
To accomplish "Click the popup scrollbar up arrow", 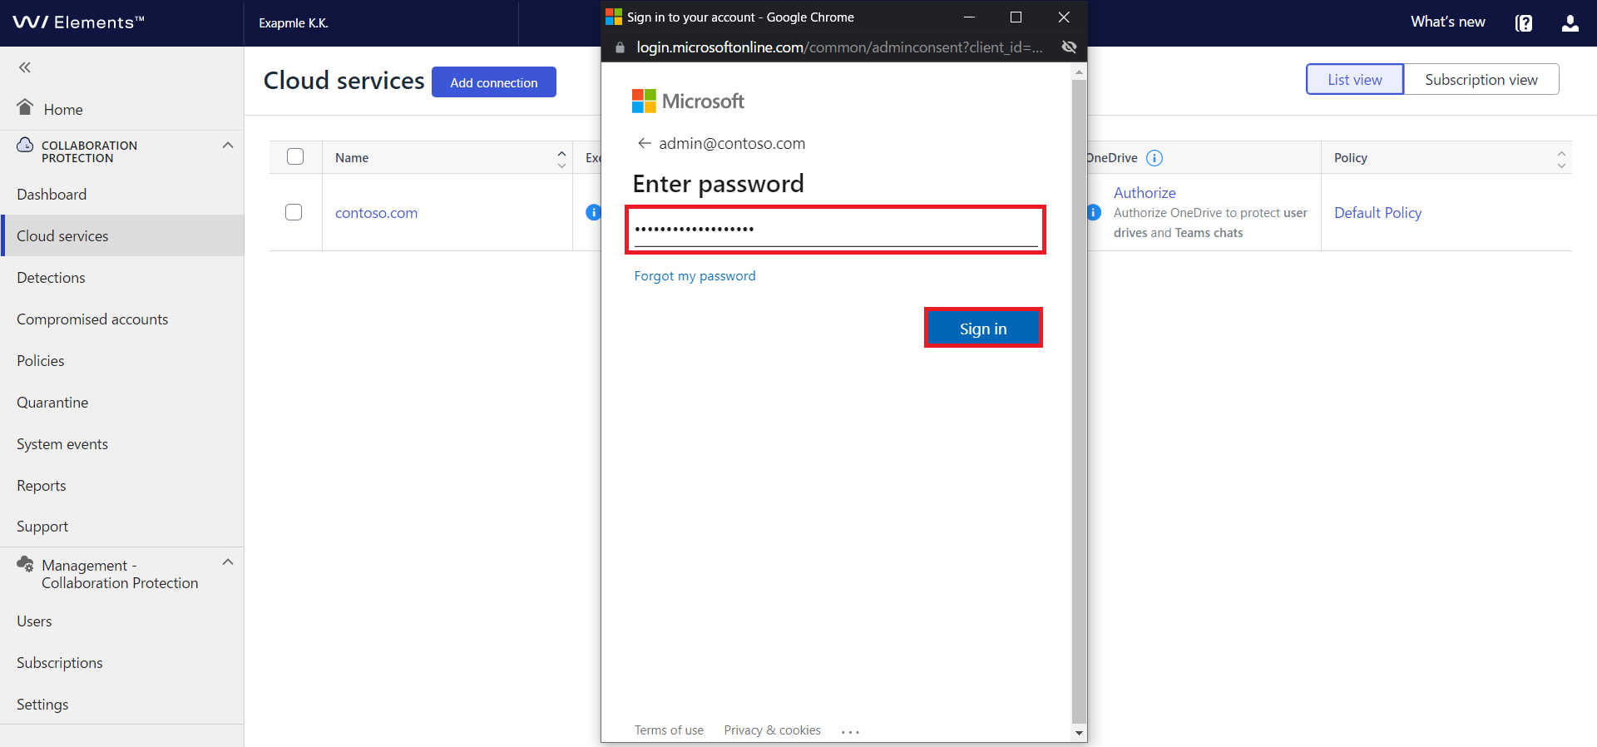I will (x=1079, y=72).
